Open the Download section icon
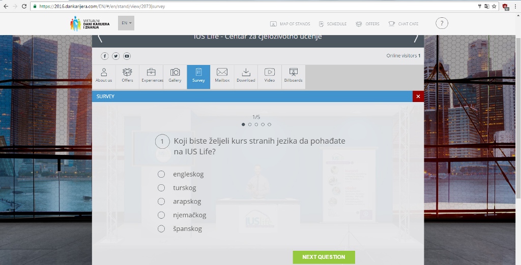This screenshot has width=521, height=265. pyautogui.click(x=246, y=75)
